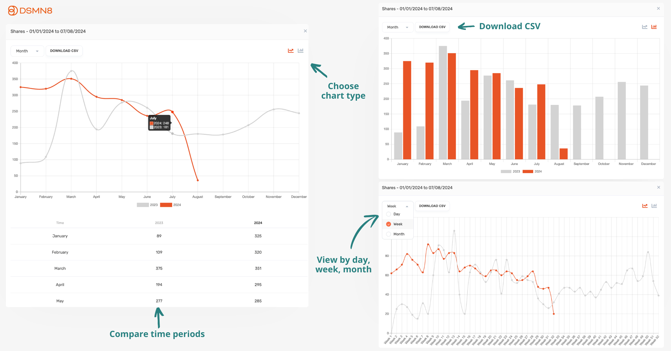Switch to line chart in left panel
This screenshot has height=351, width=671.
click(290, 51)
